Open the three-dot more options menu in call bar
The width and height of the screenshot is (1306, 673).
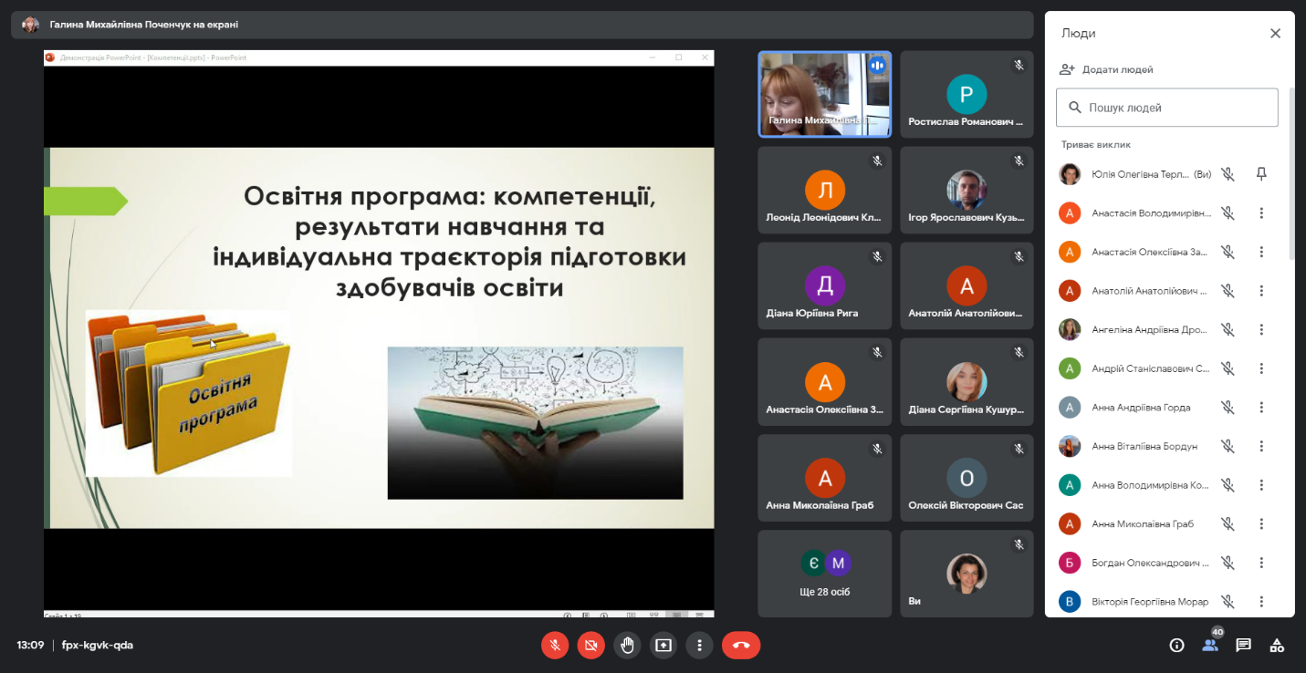tap(699, 646)
